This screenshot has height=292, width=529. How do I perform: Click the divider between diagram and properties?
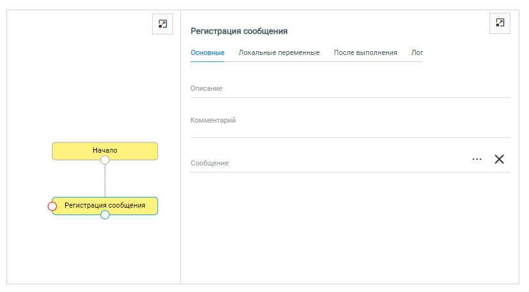(x=180, y=147)
